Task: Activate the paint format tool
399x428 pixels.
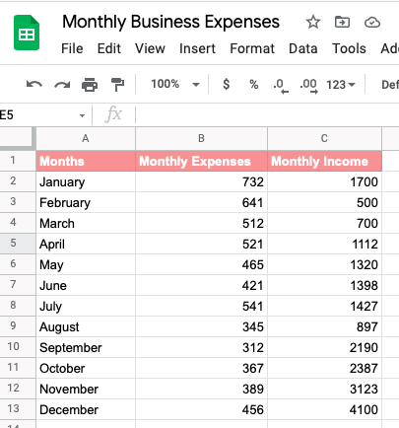Action: tap(117, 85)
